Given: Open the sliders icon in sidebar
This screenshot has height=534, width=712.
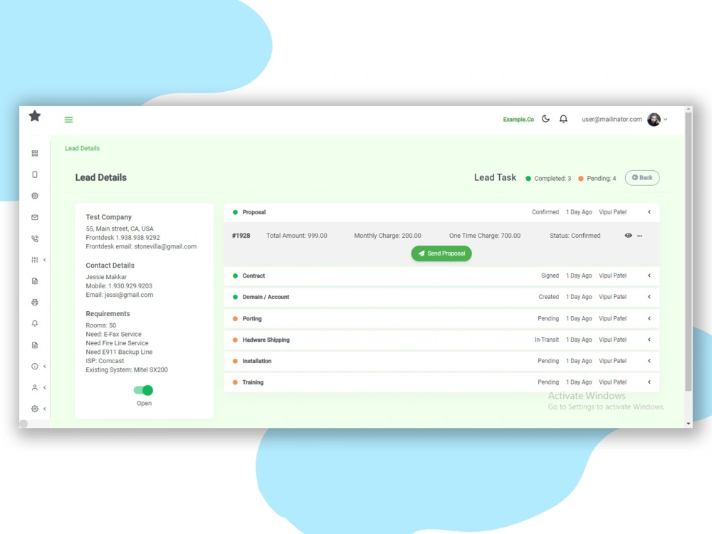Looking at the screenshot, I should [35, 260].
